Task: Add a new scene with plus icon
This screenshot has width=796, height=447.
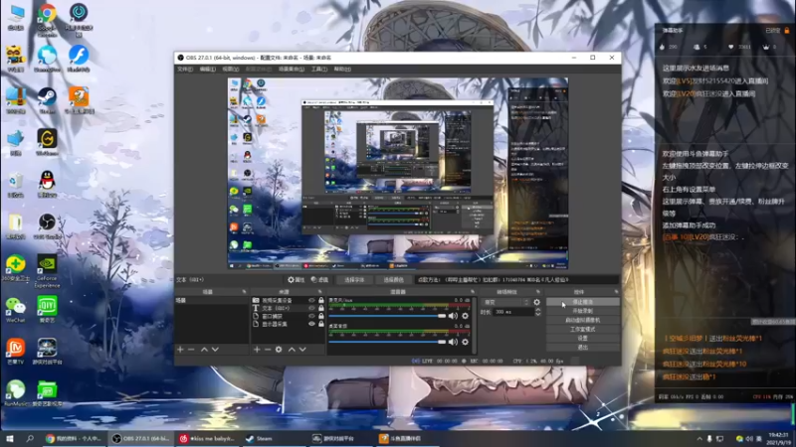Action: (x=180, y=350)
